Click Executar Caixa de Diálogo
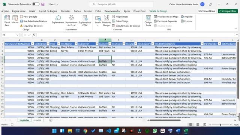Screen dimensions: 240x135 tap(126, 26)
